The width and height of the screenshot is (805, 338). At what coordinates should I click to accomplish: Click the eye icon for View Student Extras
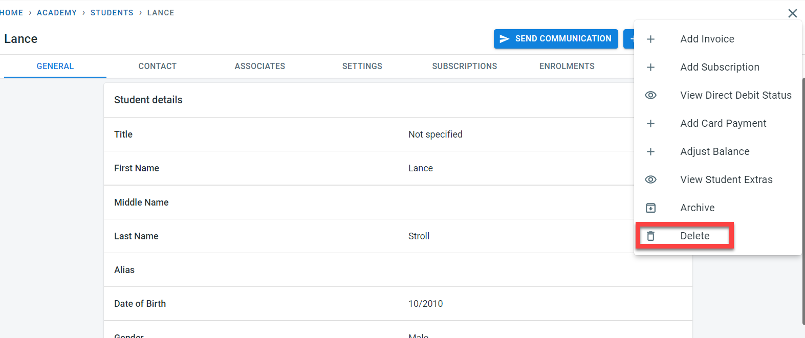tap(650, 180)
